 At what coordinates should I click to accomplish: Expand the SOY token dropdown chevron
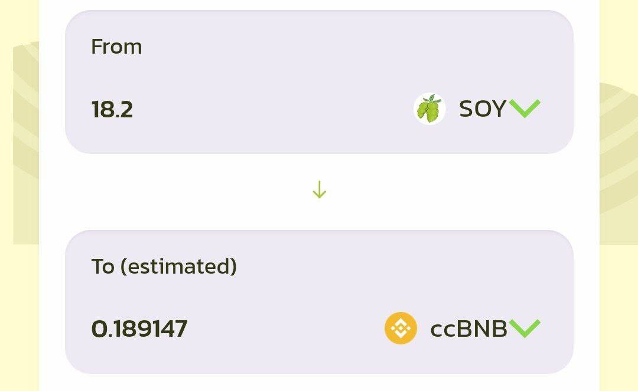(x=525, y=109)
